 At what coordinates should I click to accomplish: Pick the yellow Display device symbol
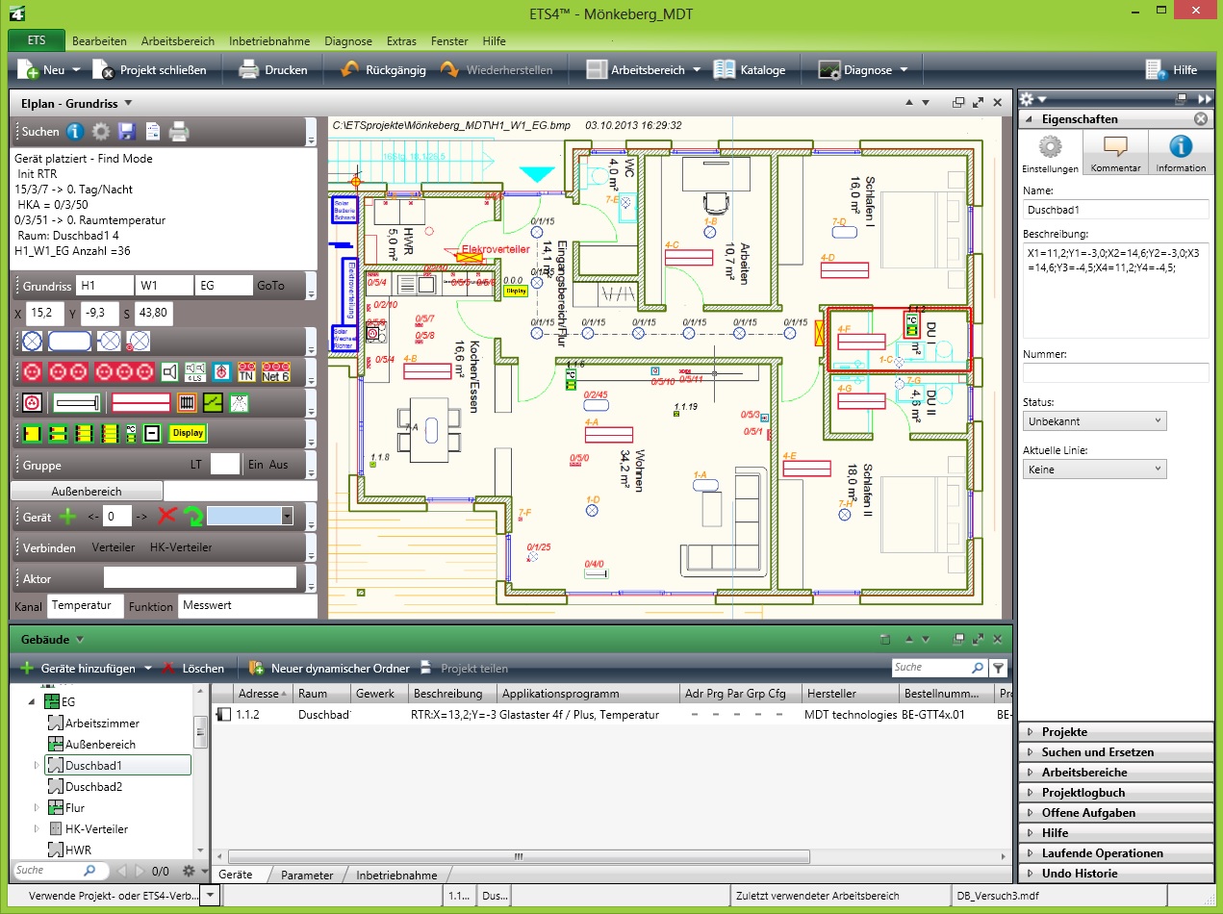tap(188, 433)
